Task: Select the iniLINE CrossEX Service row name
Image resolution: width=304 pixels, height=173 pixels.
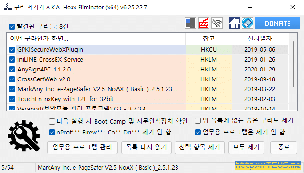Action: pos(50,60)
